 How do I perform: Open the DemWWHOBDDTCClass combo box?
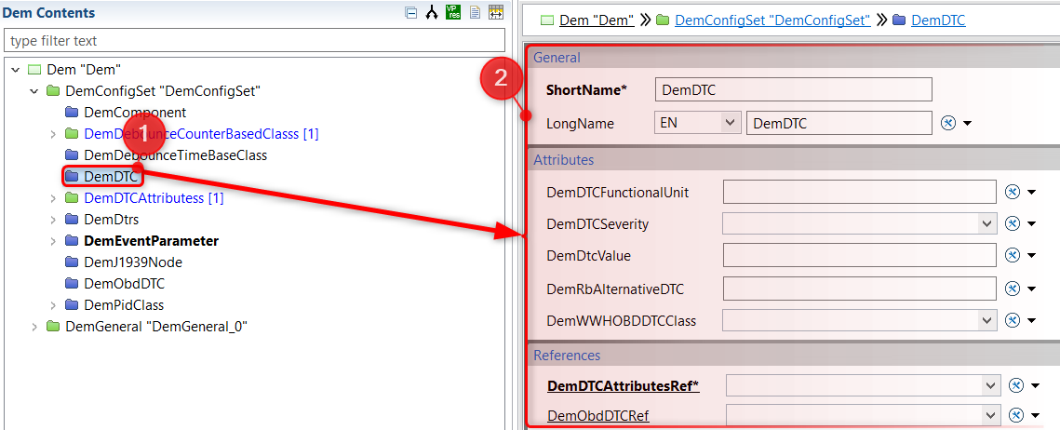pyautogui.click(x=987, y=320)
